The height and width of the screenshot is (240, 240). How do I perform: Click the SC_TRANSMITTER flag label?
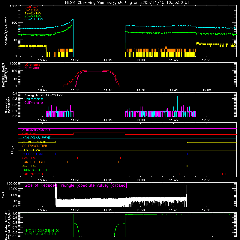34,146
